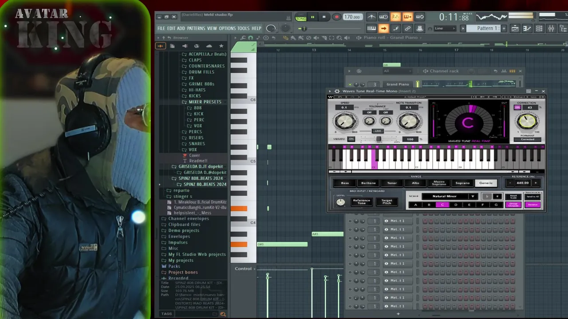Select the draw pencil tool in piano roll
Screen dimensions: 568x319
coord(286,38)
